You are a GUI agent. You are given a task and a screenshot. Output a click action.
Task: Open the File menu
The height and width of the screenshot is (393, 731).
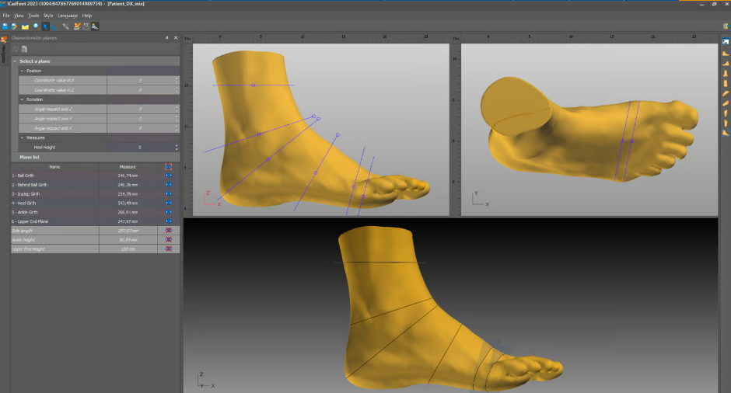click(6, 16)
